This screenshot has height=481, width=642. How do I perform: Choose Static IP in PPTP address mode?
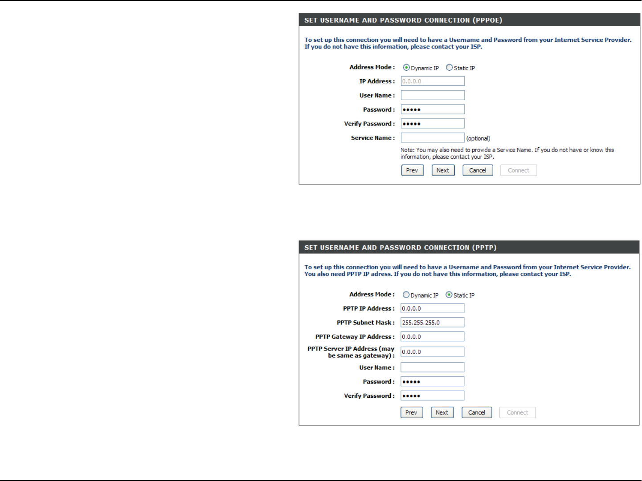point(449,295)
